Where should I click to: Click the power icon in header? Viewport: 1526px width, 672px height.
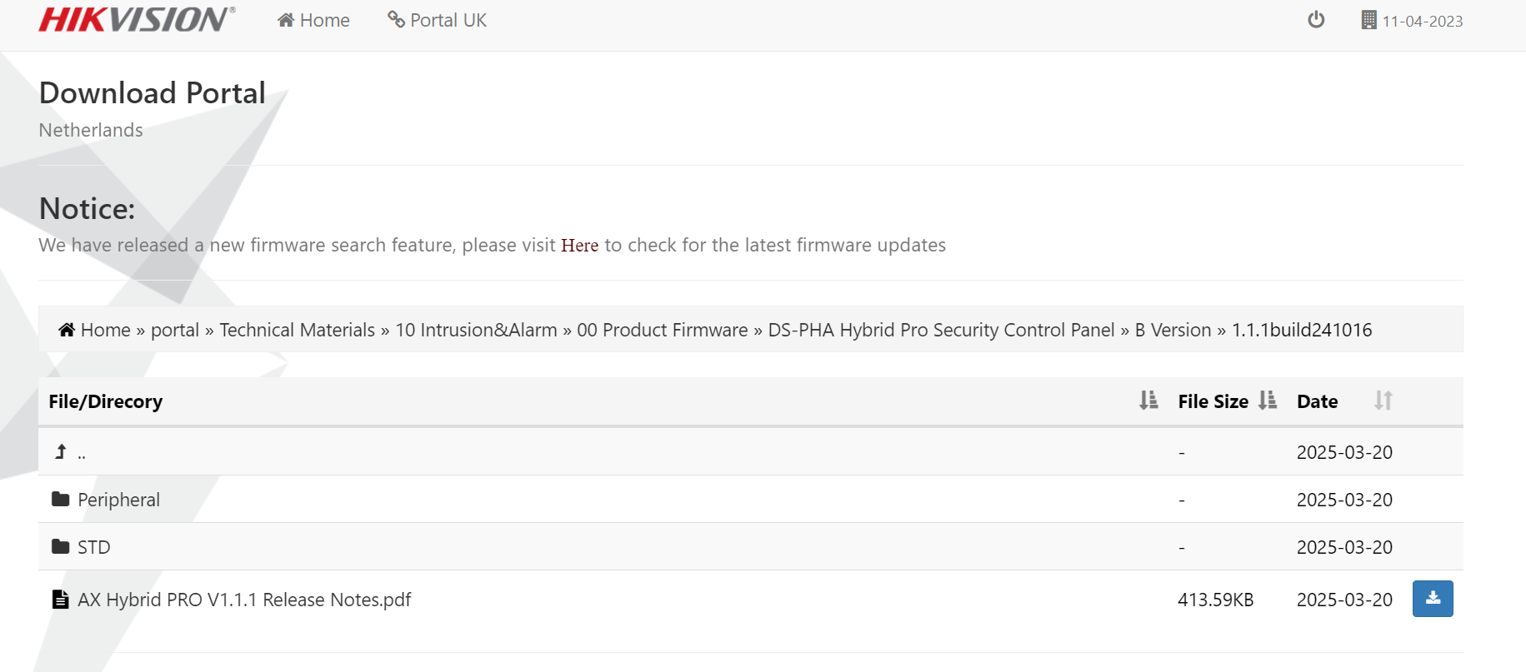tap(1316, 20)
